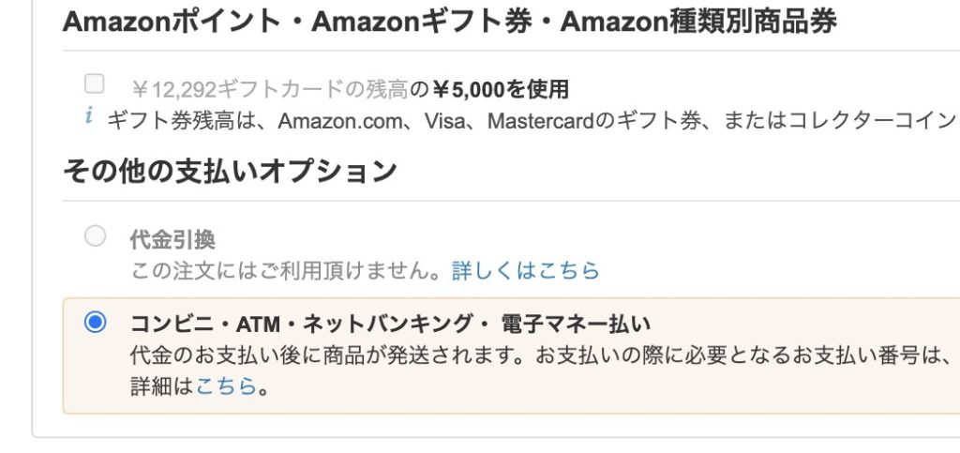
Task: Select the 代金引換 radio button
Action: click(95, 235)
